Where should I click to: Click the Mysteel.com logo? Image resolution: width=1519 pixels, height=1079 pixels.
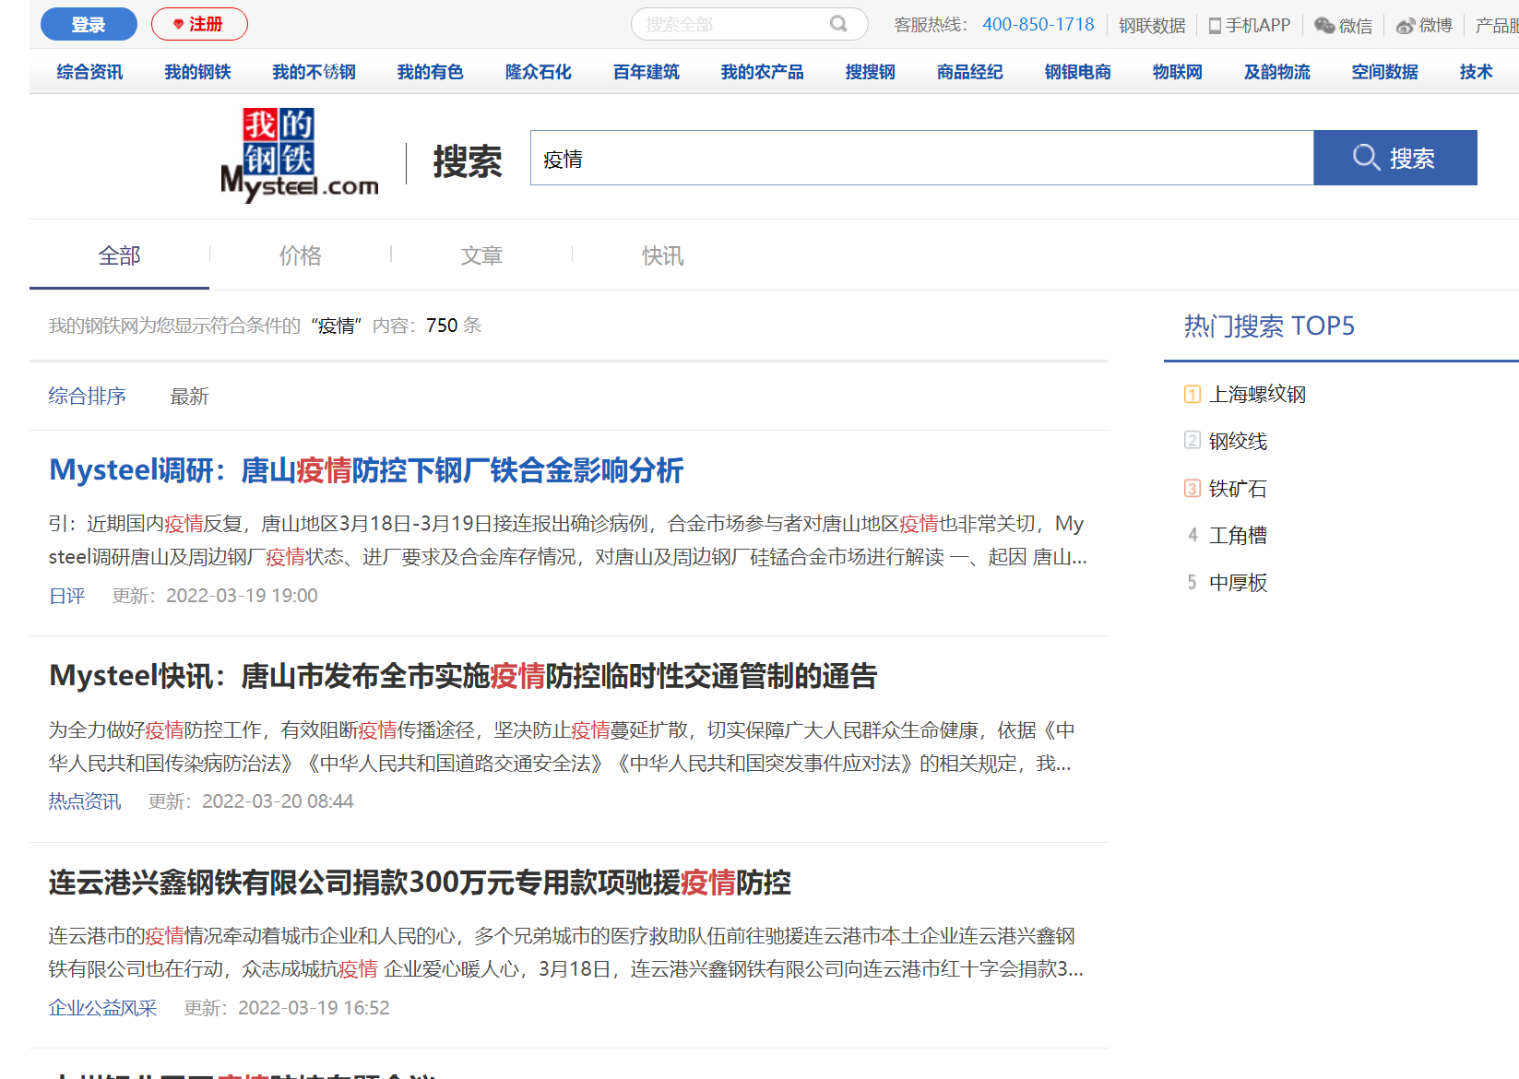point(300,155)
